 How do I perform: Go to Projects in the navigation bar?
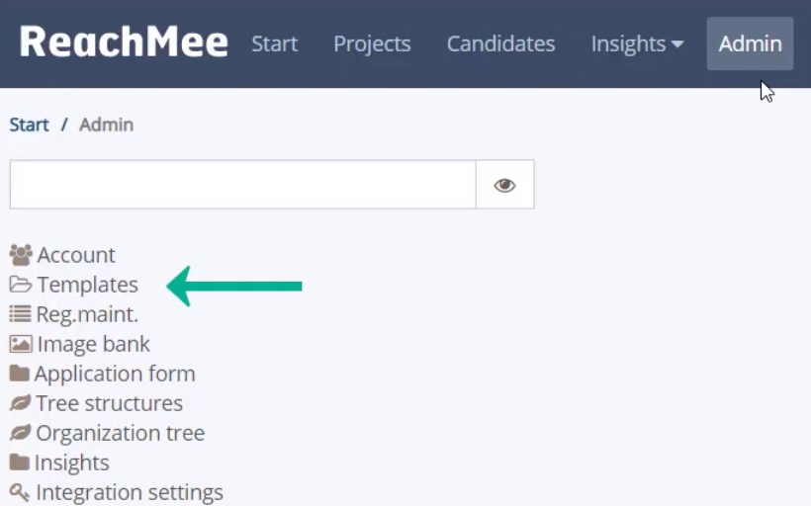tap(372, 43)
